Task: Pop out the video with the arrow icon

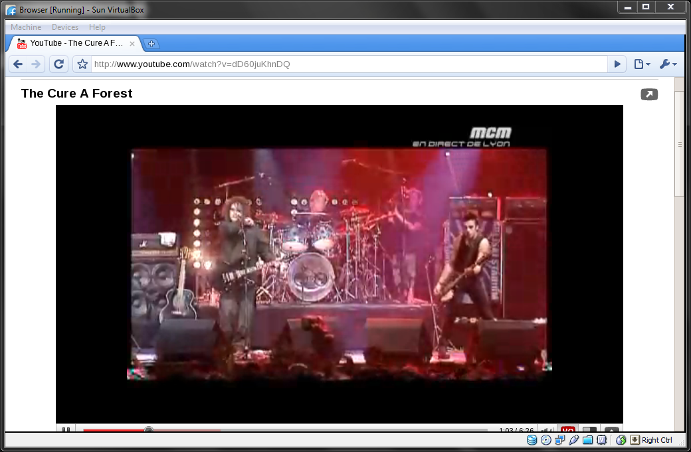Action: coord(649,94)
